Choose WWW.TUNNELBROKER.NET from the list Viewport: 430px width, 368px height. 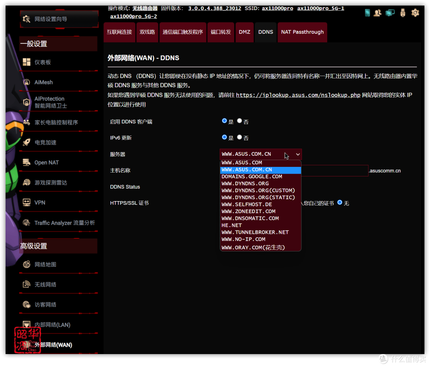click(x=260, y=232)
